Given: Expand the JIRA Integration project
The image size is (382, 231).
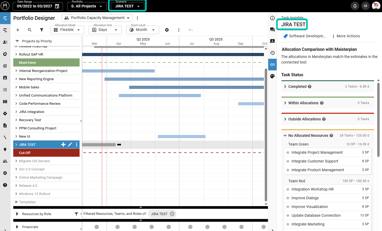Looking at the screenshot, I should click(x=16, y=112).
